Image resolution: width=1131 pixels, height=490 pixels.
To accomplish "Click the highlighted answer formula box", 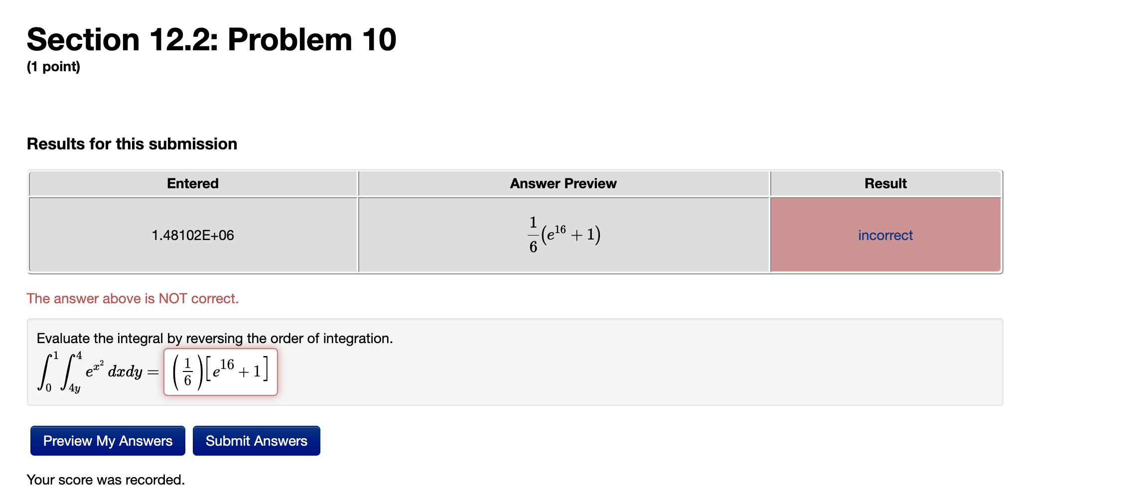I will click(220, 370).
